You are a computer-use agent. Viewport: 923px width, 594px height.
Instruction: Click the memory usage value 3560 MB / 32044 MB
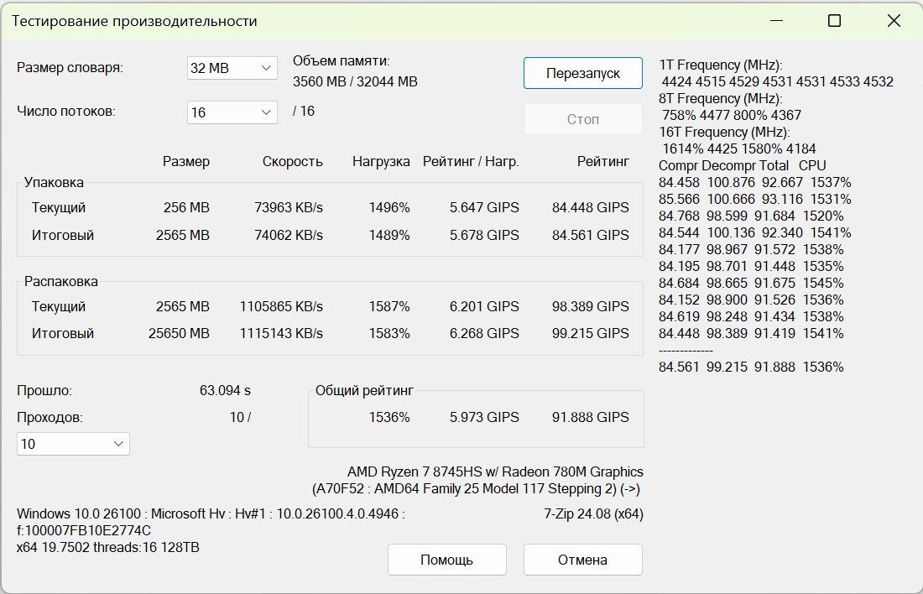[x=355, y=81]
